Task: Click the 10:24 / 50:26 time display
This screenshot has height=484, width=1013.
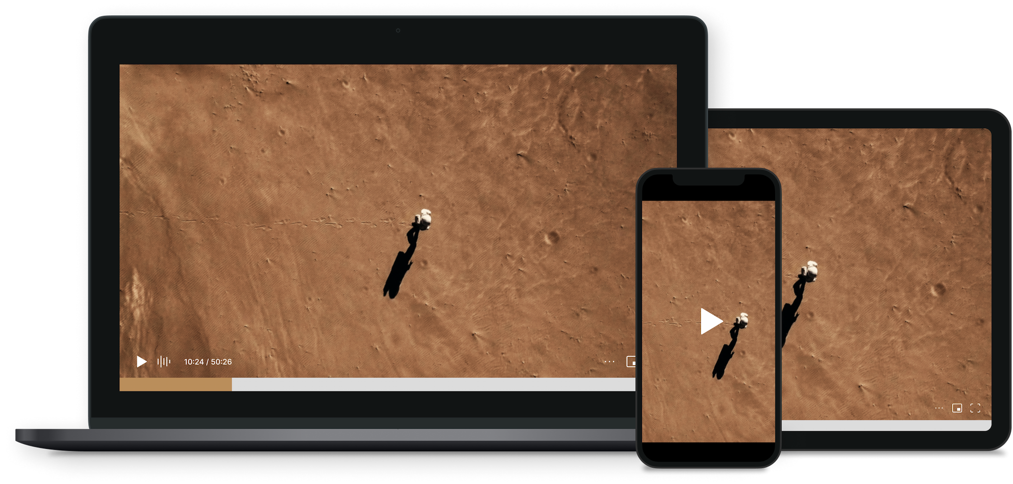Action: click(x=208, y=362)
